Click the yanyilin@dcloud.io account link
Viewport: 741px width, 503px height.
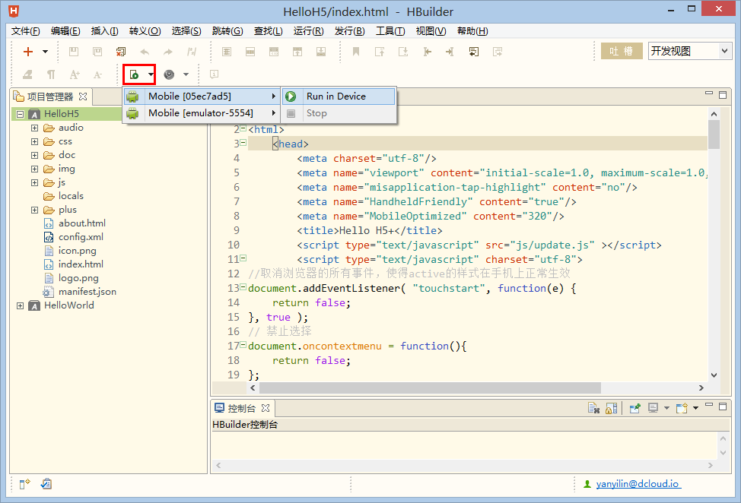(638, 484)
